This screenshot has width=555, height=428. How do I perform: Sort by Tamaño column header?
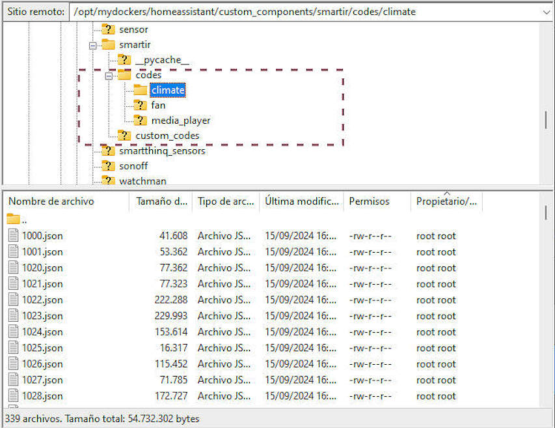[161, 201]
